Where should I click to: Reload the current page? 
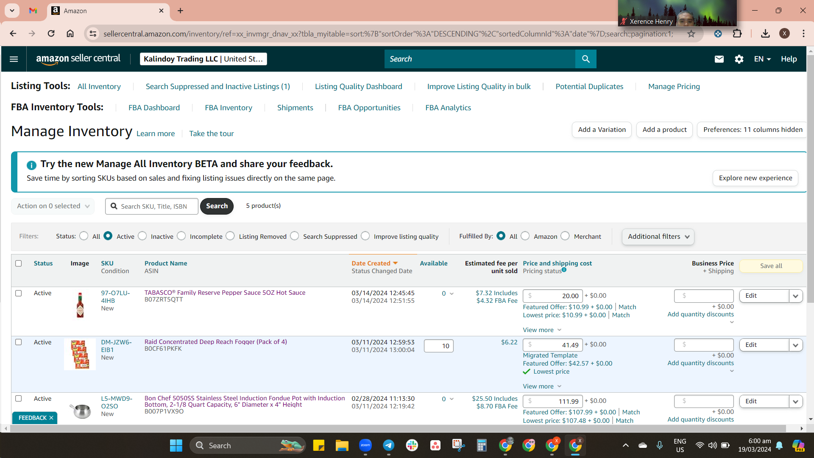51,34
